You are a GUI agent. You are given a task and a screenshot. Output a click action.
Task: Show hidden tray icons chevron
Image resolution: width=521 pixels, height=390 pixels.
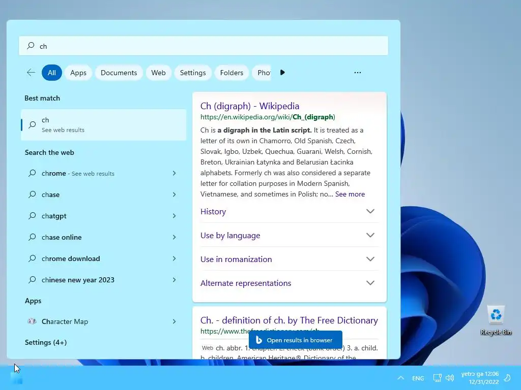pos(401,378)
